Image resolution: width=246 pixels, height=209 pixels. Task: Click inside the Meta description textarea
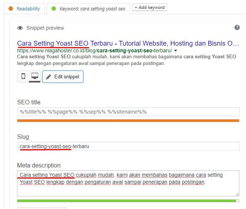coord(128,183)
